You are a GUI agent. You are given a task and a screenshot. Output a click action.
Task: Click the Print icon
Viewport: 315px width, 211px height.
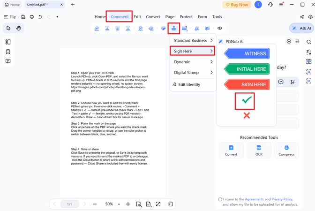pyautogui.click(x=32, y=17)
